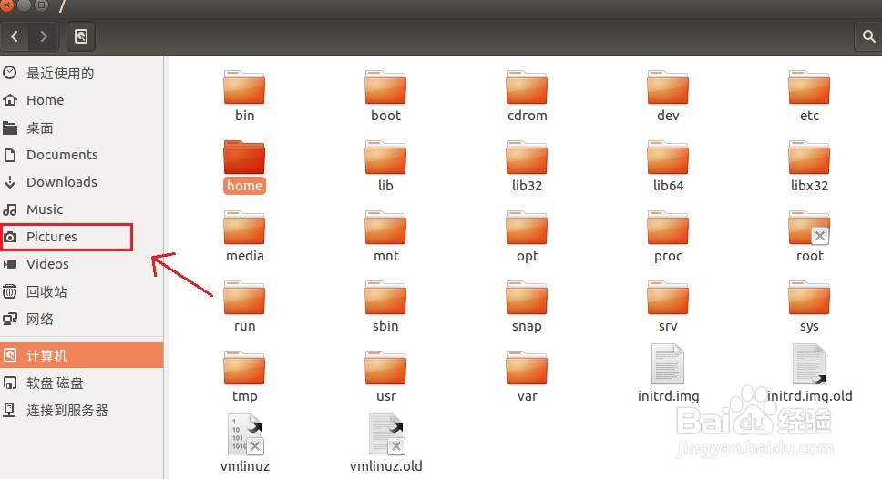The width and height of the screenshot is (882, 479).
Task: Go to Home in the sidebar
Action: pos(82,100)
